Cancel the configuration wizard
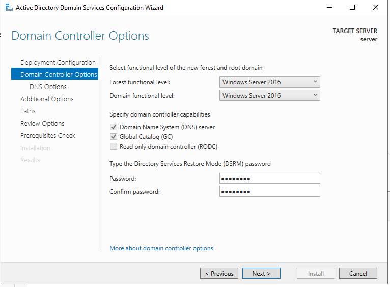 click(358, 273)
